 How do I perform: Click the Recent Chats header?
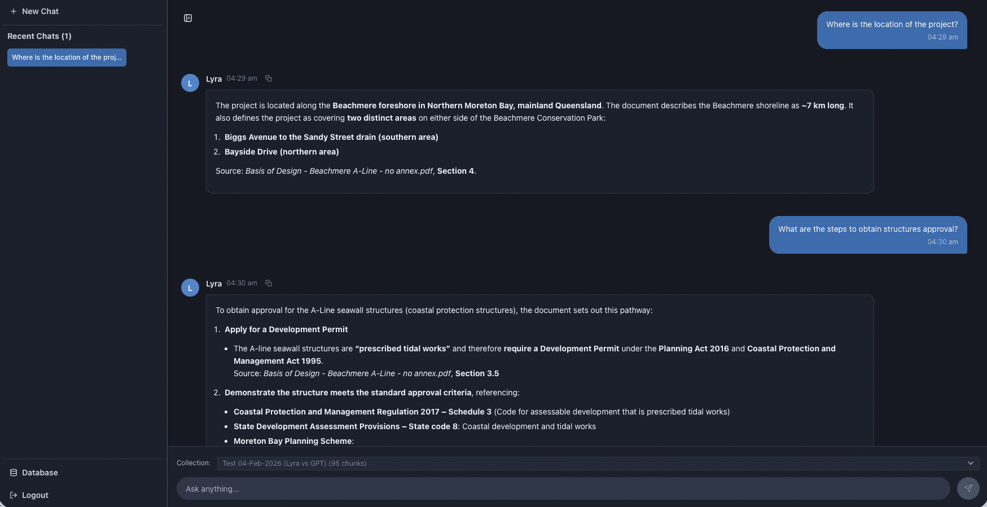[x=39, y=36]
